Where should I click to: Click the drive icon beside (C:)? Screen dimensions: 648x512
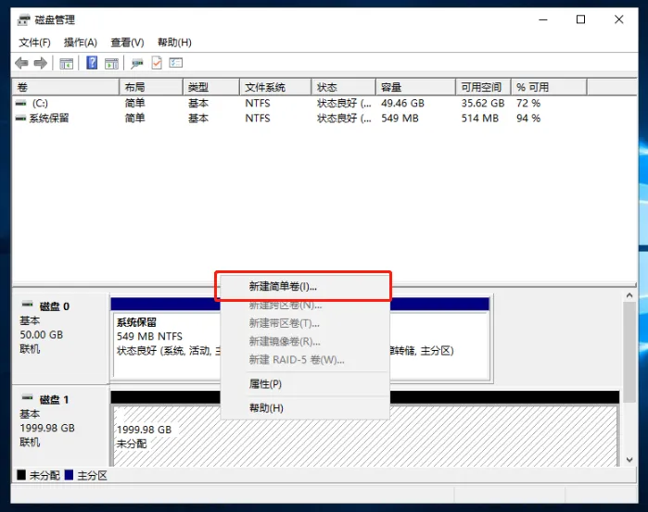tap(20, 103)
